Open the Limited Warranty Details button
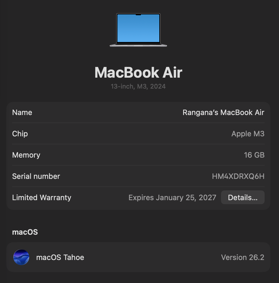The image size is (279, 283). coord(243,198)
